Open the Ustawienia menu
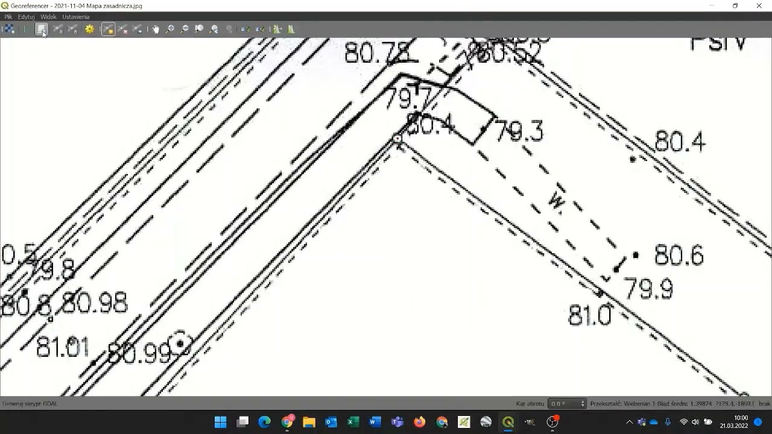The image size is (772, 434). tap(76, 17)
